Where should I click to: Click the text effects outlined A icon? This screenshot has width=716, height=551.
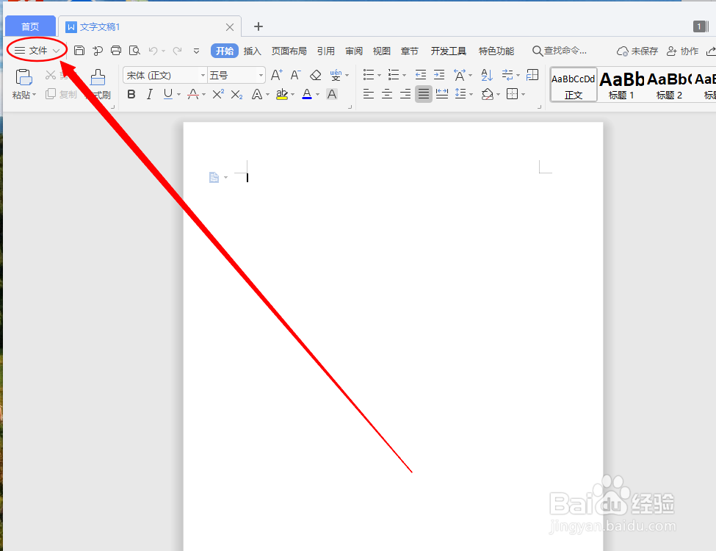[x=257, y=95]
